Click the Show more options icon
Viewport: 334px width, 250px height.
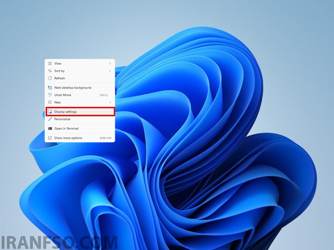pos(50,137)
